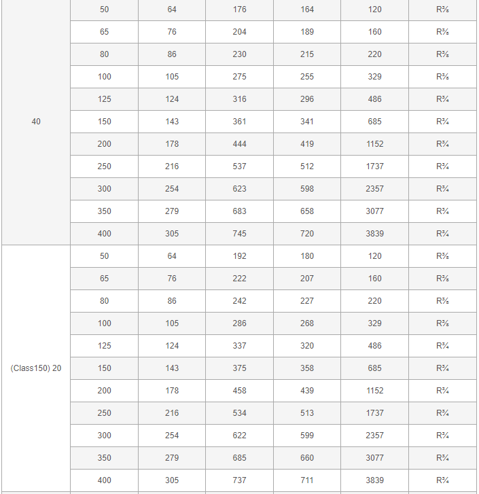Image resolution: width=479 pixels, height=494 pixels.
Task: Select the cell showing 745
Action: click(x=239, y=234)
